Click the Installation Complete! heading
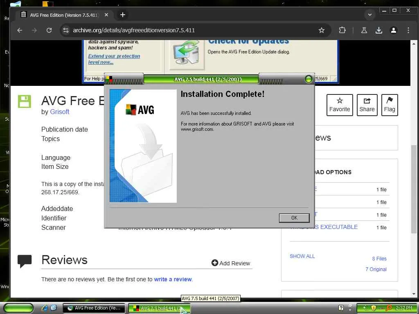This screenshot has height=314, width=419. pyautogui.click(x=222, y=94)
